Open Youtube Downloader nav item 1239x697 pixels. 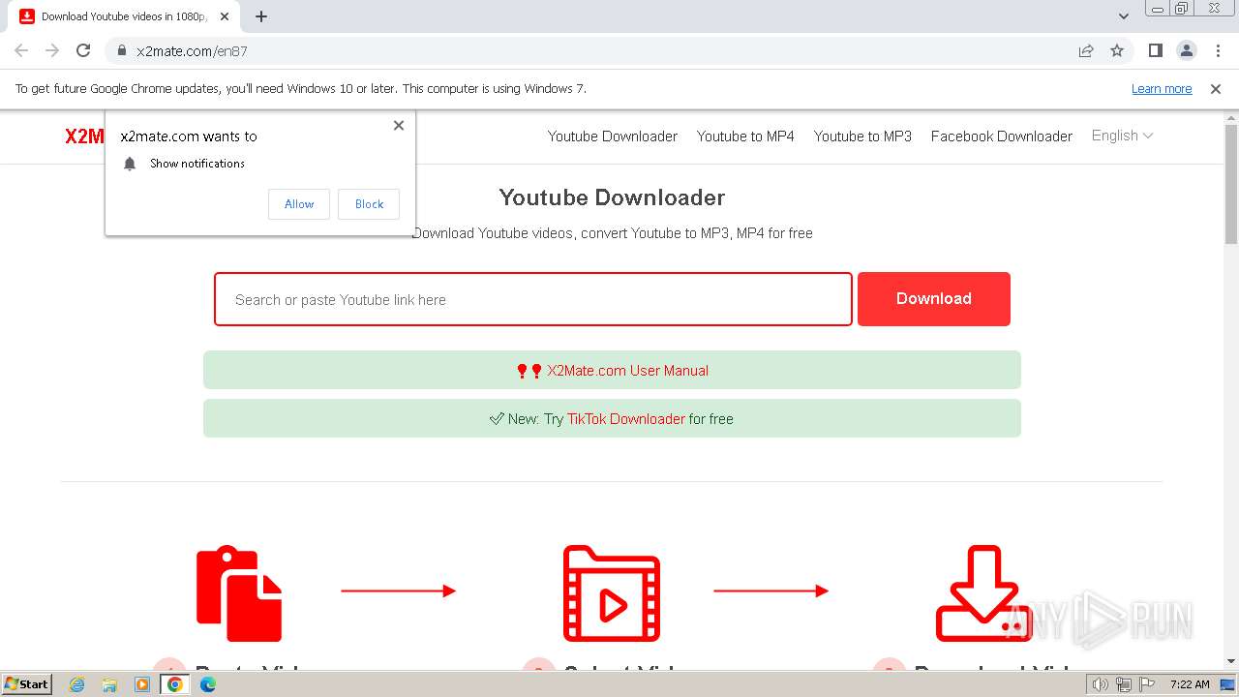pyautogui.click(x=613, y=136)
